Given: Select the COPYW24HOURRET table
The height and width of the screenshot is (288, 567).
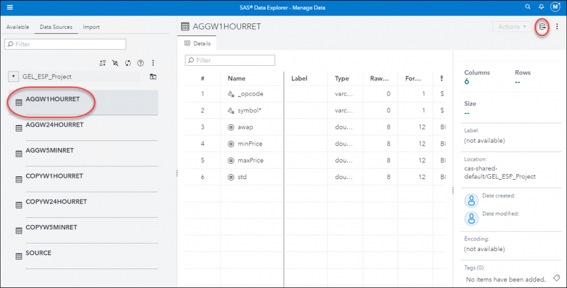Looking at the screenshot, I should [x=83, y=205].
